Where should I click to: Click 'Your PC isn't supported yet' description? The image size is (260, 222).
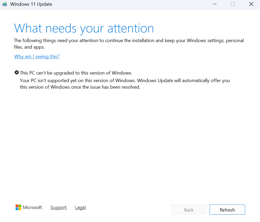[125, 84]
